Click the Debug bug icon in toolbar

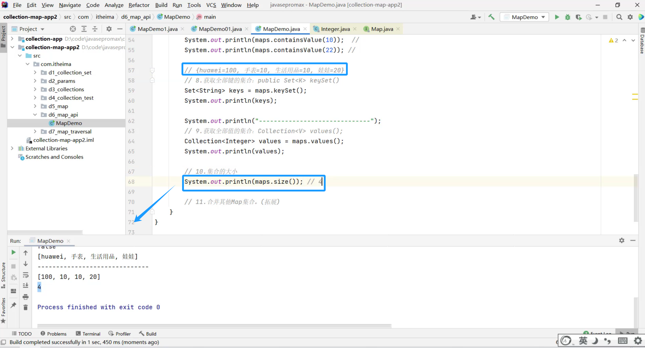(567, 17)
